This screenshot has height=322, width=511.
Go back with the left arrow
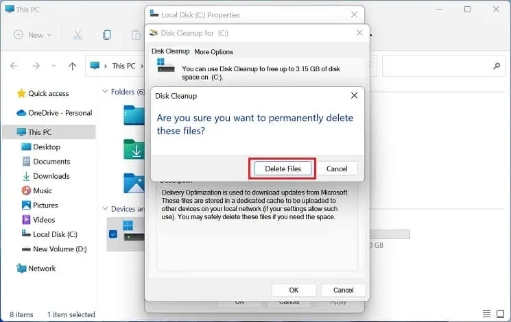coord(14,66)
